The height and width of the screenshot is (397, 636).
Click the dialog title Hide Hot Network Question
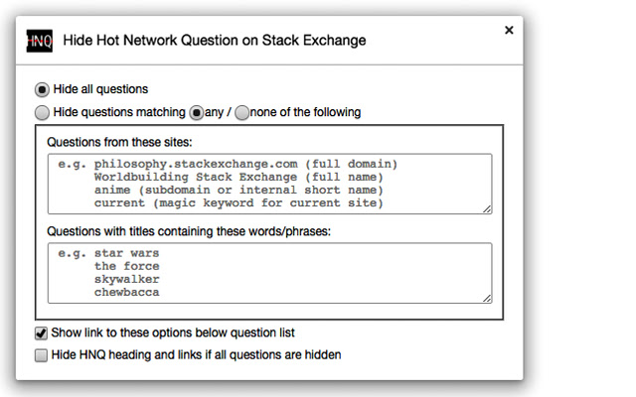(215, 41)
